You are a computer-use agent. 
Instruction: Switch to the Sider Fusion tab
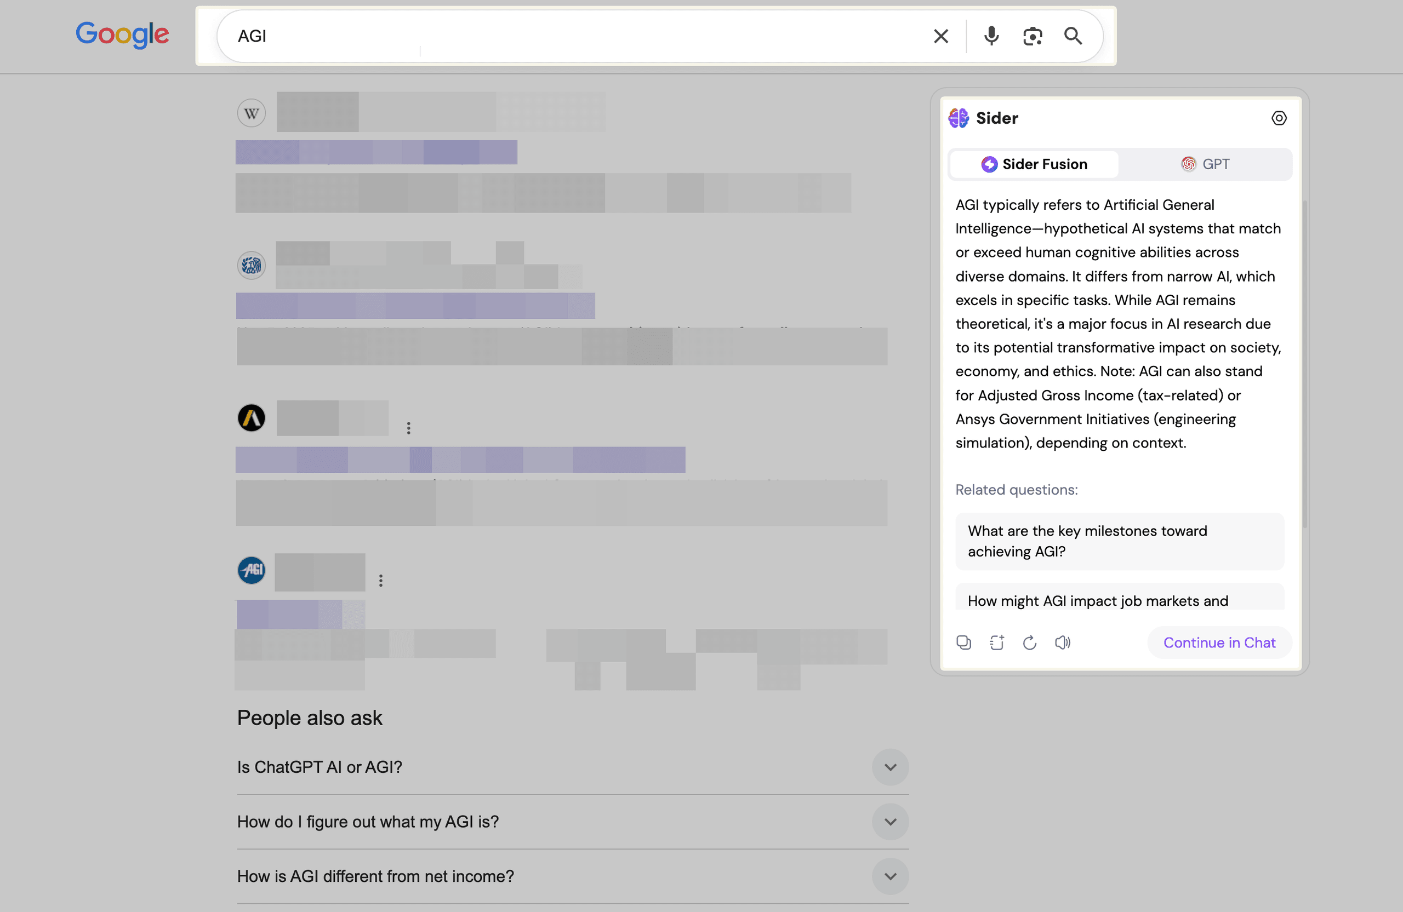click(1034, 164)
